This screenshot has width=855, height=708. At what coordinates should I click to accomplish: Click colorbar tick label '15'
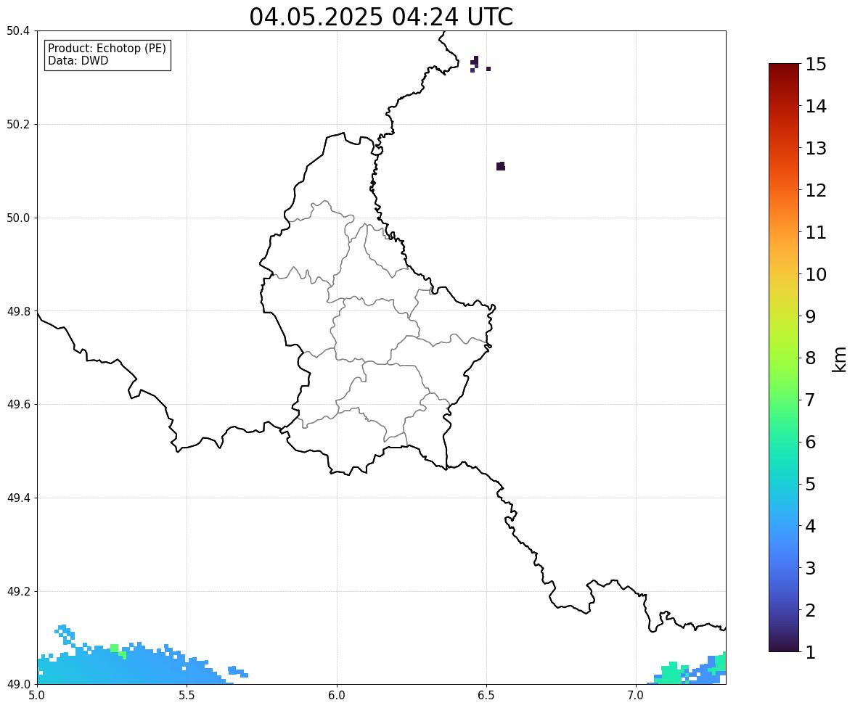tap(816, 65)
